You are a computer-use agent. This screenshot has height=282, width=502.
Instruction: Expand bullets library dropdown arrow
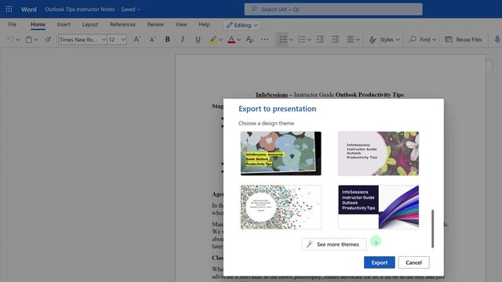click(291, 40)
